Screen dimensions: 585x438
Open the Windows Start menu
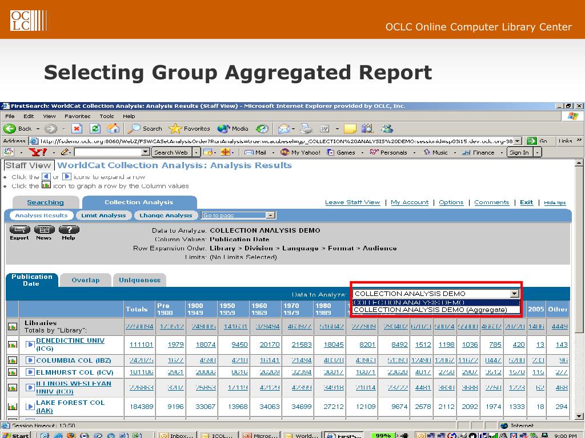(15, 435)
